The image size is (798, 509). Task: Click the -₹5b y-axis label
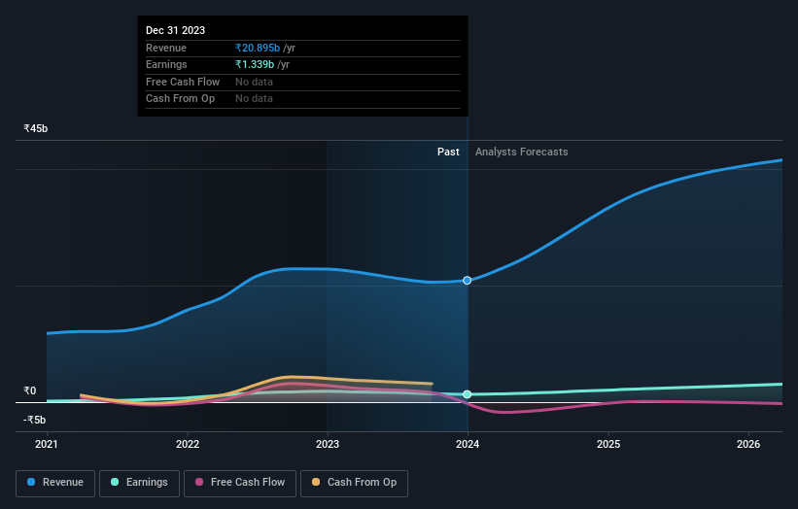pos(35,420)
